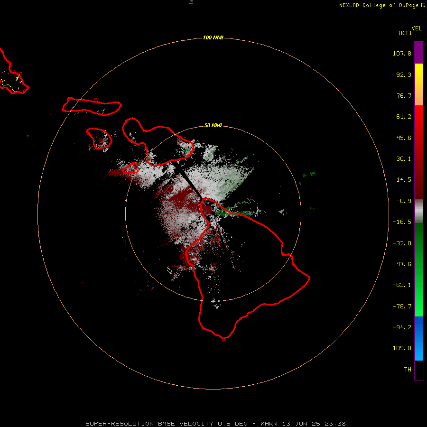Click the -109.8 scale value
427x427 pixels.
(x=400, y=348)
